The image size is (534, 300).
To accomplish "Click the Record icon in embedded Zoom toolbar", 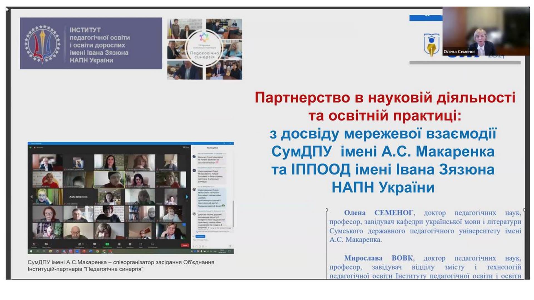I will 119,244.
